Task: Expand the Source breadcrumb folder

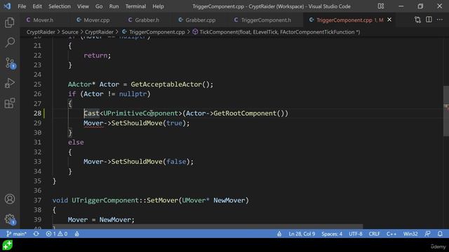Action: 70,32
